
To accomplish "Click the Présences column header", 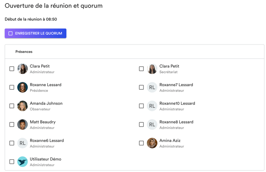I will [x=24, y=52].
